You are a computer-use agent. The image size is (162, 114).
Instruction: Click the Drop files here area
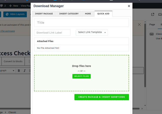tap(81, 66)
